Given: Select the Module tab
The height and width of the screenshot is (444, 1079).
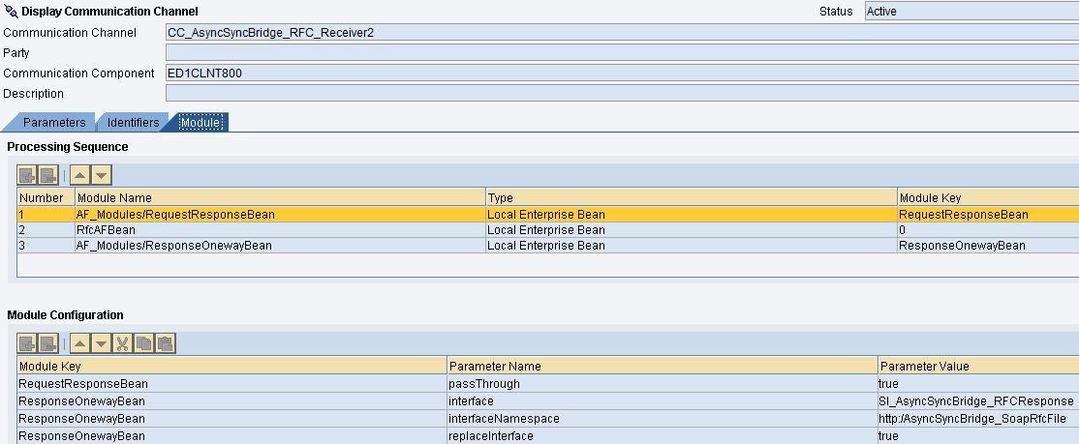Looking at the screenshot, I should (x=200, y=123).
